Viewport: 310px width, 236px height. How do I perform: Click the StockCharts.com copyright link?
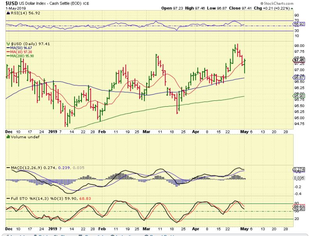tap(277, 4)
